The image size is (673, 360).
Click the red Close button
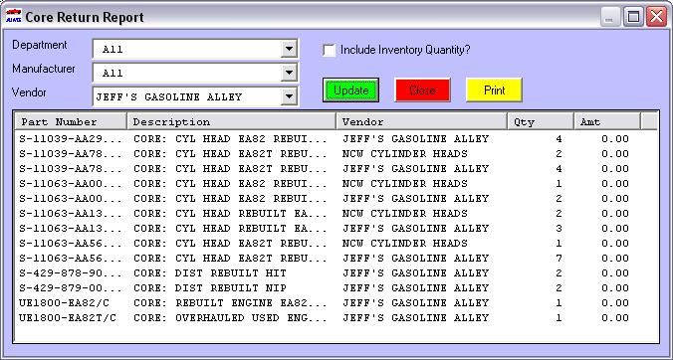coord(422,90)
